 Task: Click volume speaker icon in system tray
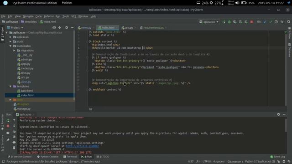(x=237, y=3)
